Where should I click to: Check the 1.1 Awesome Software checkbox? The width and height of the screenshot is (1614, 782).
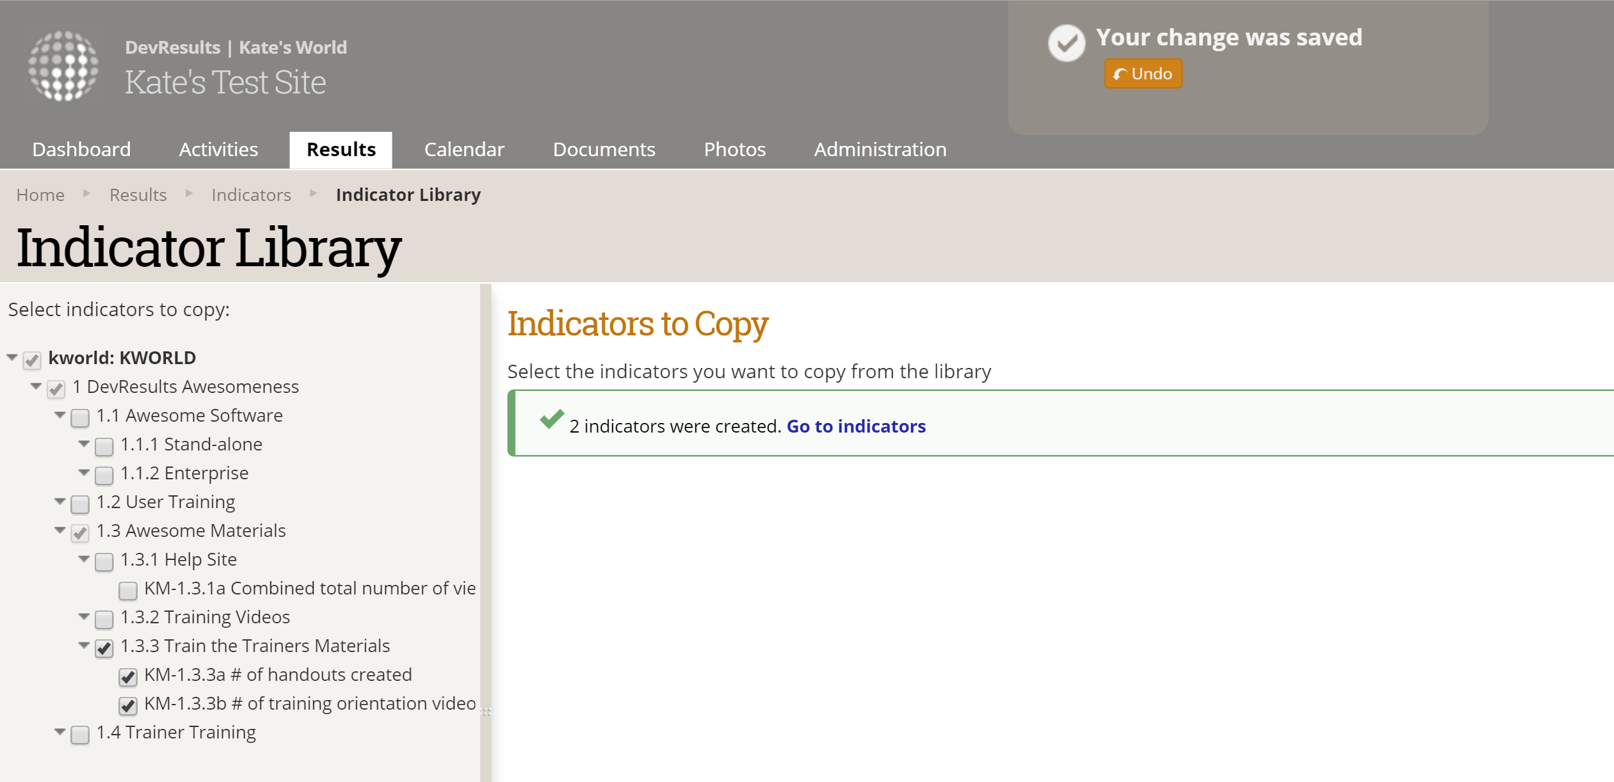pos(80,417)
